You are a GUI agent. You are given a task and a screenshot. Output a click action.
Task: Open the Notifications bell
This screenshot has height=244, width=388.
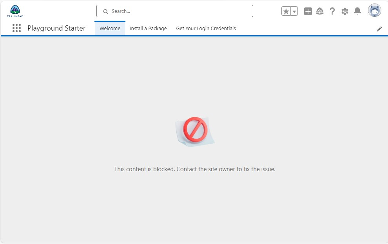click(357, 11)
